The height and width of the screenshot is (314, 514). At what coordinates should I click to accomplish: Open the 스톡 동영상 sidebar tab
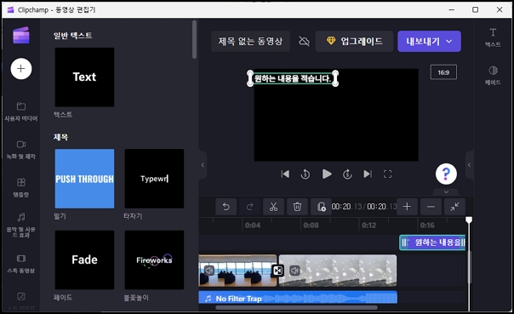point(21,264)
